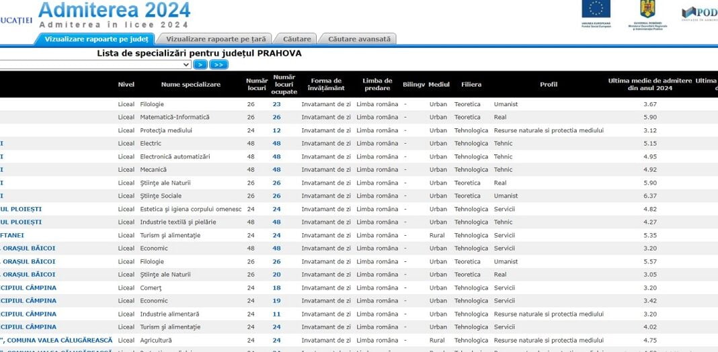The width and height of the screenshot is (718, 352).
Task: Open occupied seats link 20 for Științe ale Naturii
Action: point(276,275)
